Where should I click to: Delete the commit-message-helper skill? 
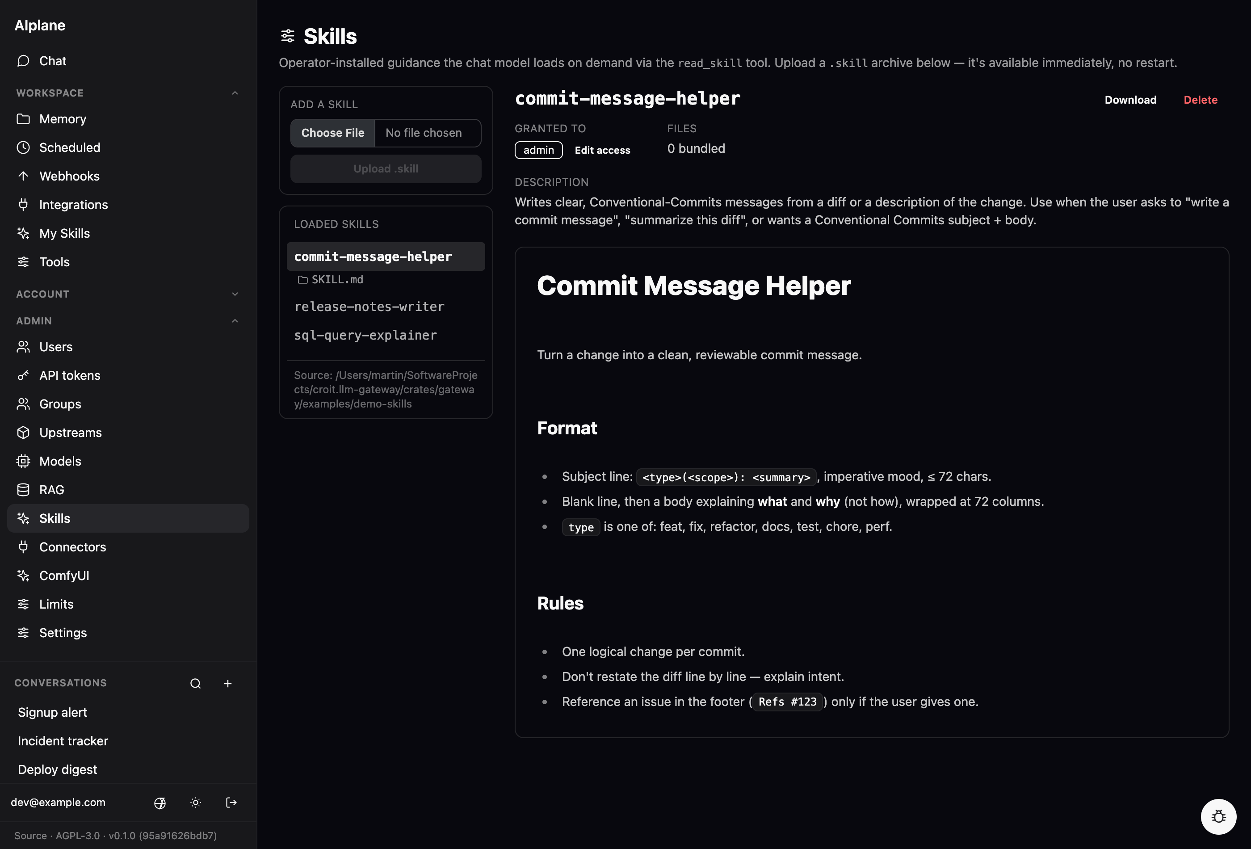pos(1201,100)
